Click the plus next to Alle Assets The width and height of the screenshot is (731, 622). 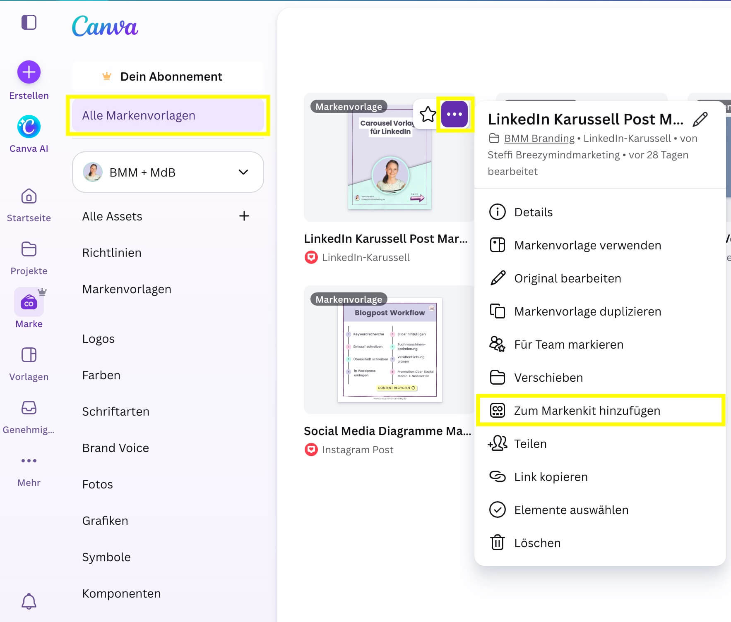tap(244, 216)
